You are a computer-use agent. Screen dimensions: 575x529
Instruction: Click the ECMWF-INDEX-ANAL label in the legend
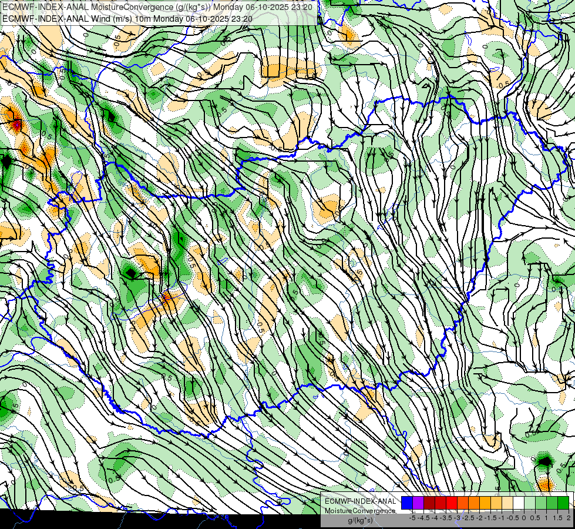click(360, 501)
